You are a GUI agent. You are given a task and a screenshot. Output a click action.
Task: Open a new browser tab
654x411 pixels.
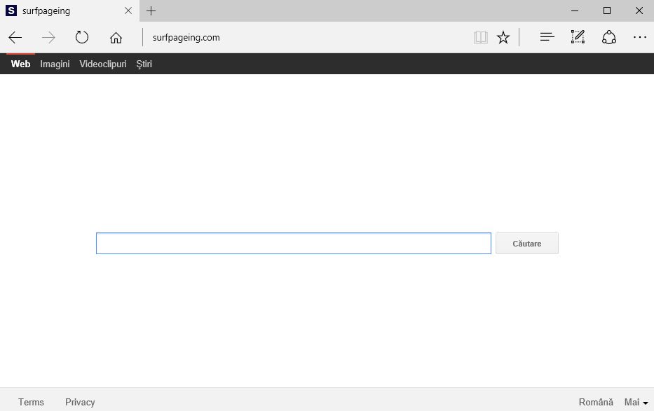[x=151, y=11]
